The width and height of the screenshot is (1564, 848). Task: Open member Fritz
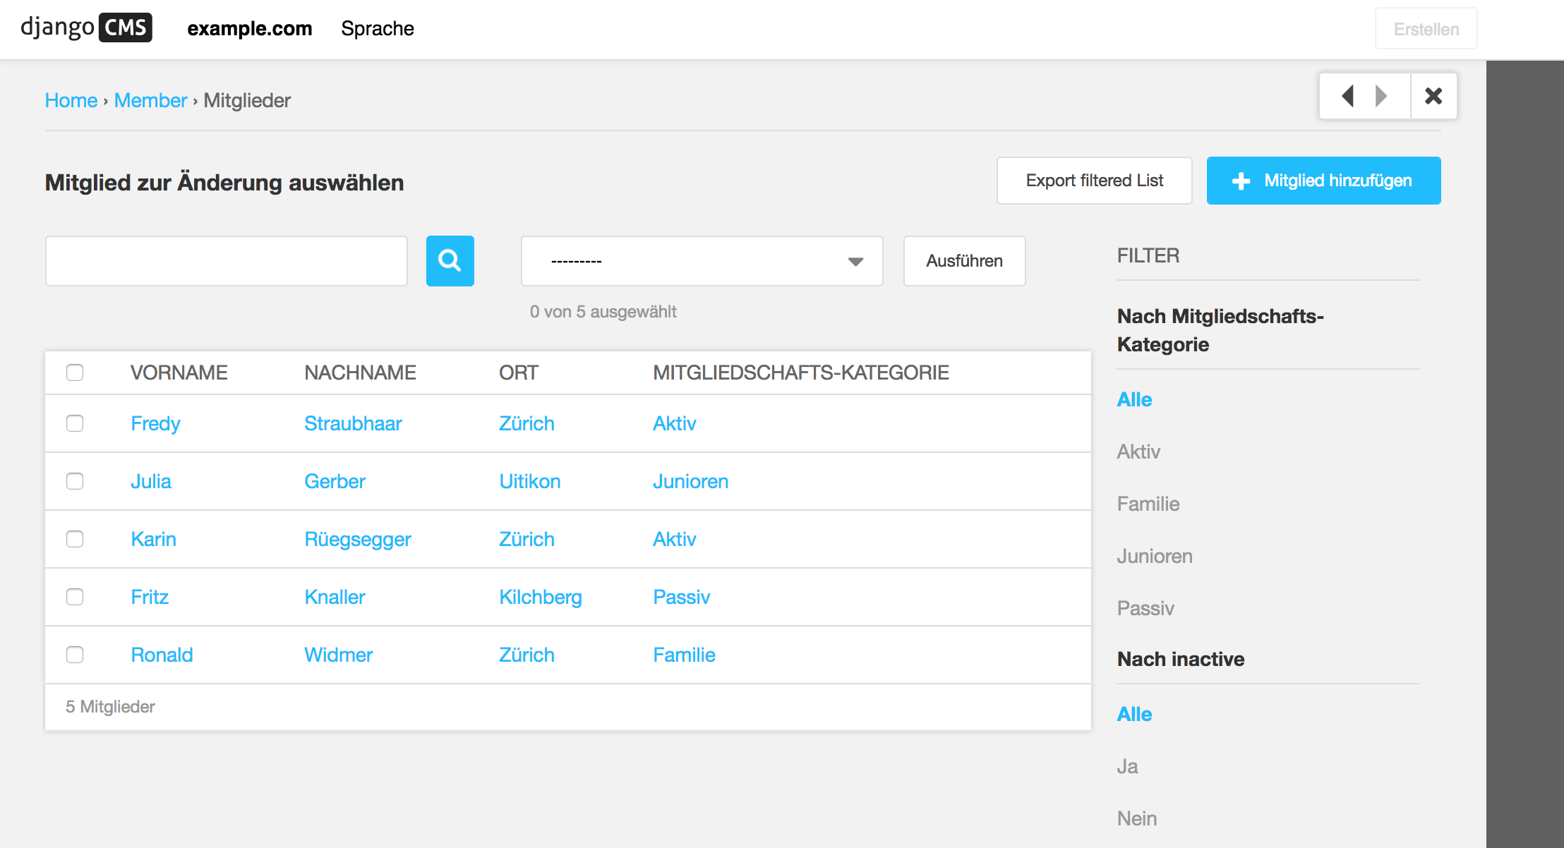[x=150, y=597]
